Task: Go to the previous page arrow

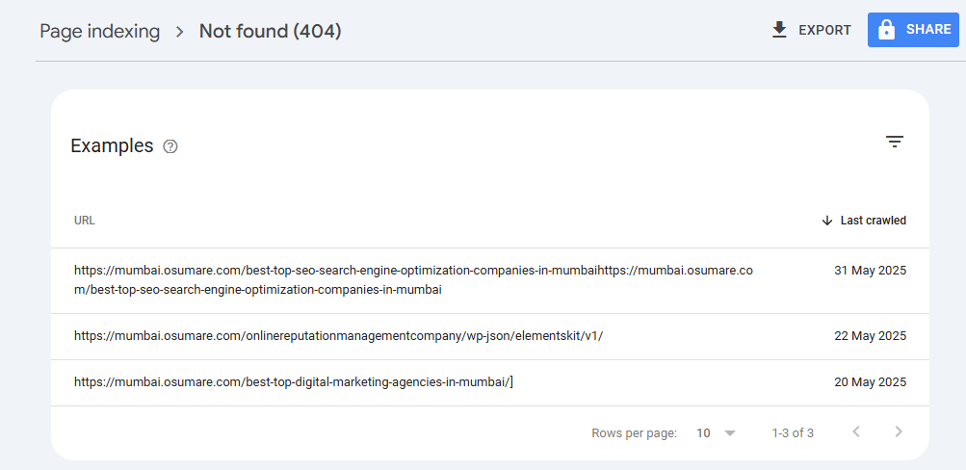Action: 855,431
